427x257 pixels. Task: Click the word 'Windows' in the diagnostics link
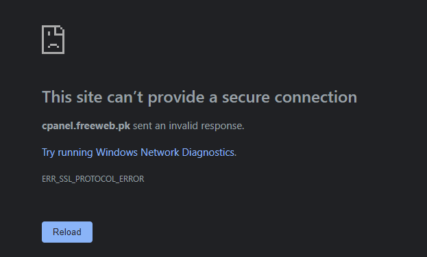[117, 152]
